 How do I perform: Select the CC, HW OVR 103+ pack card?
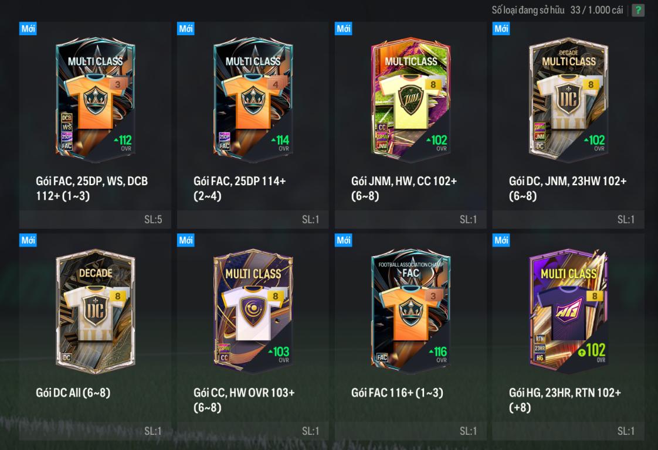point(253,337)
